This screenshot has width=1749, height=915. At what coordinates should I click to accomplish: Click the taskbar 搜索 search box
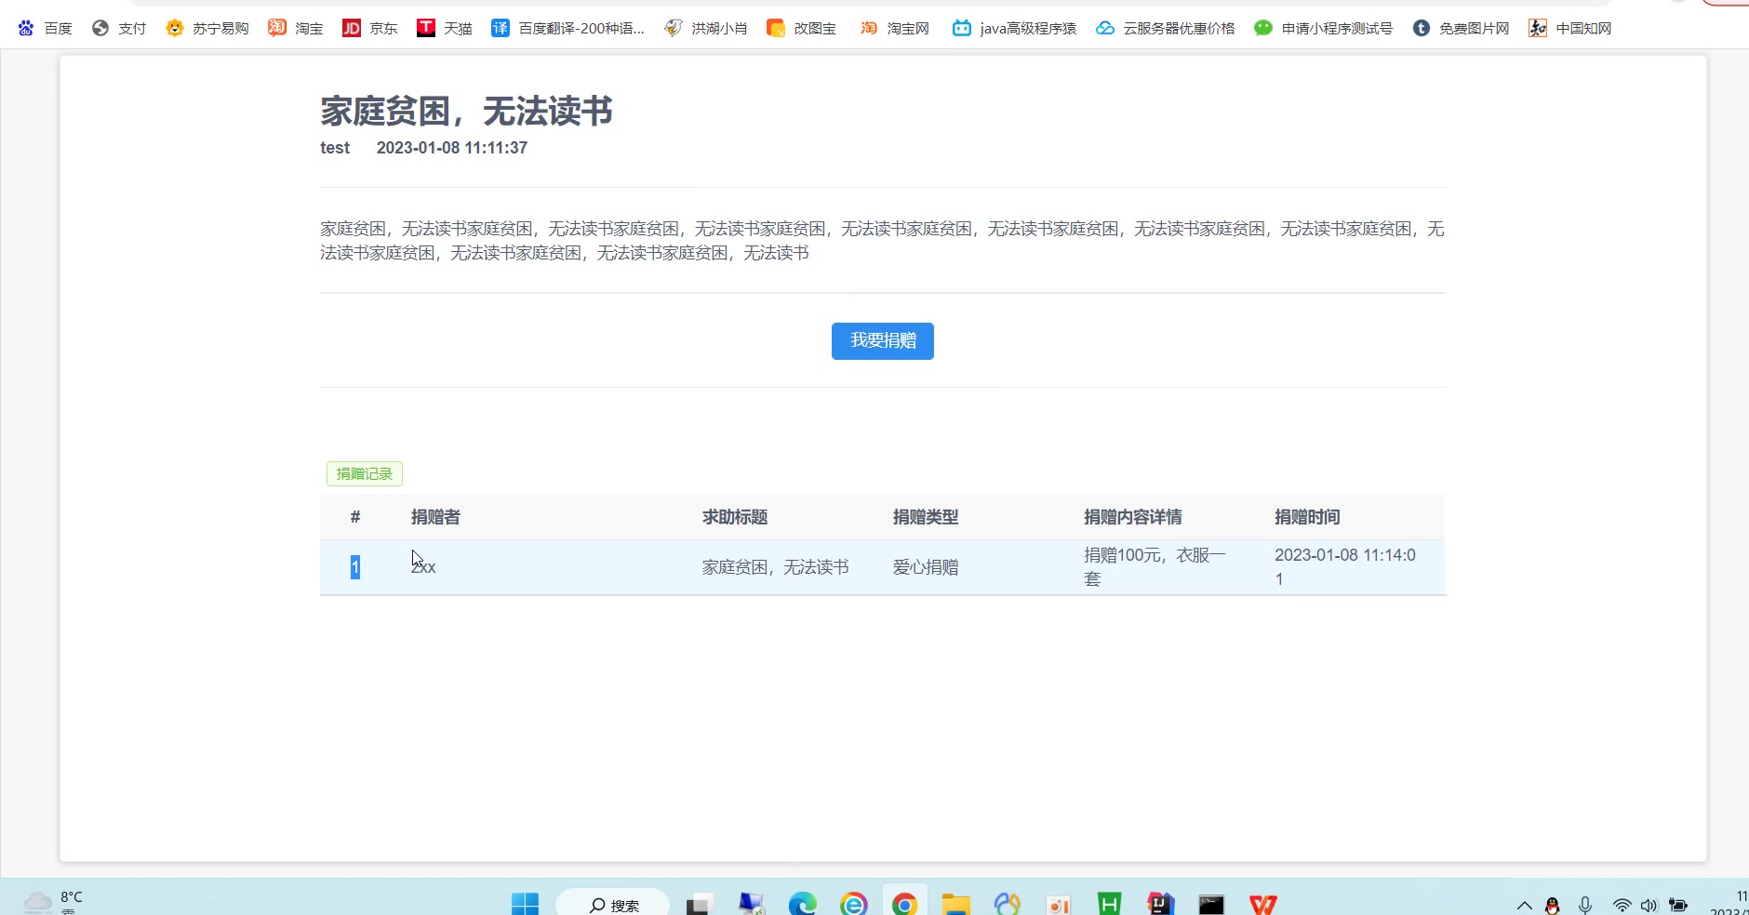(x=614, y=905)
